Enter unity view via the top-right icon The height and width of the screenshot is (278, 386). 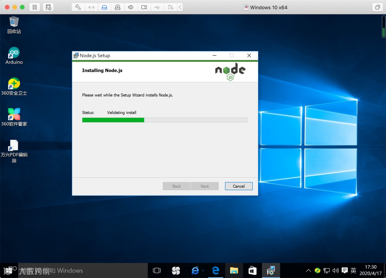pyautogui.click(x=377, y=7)
